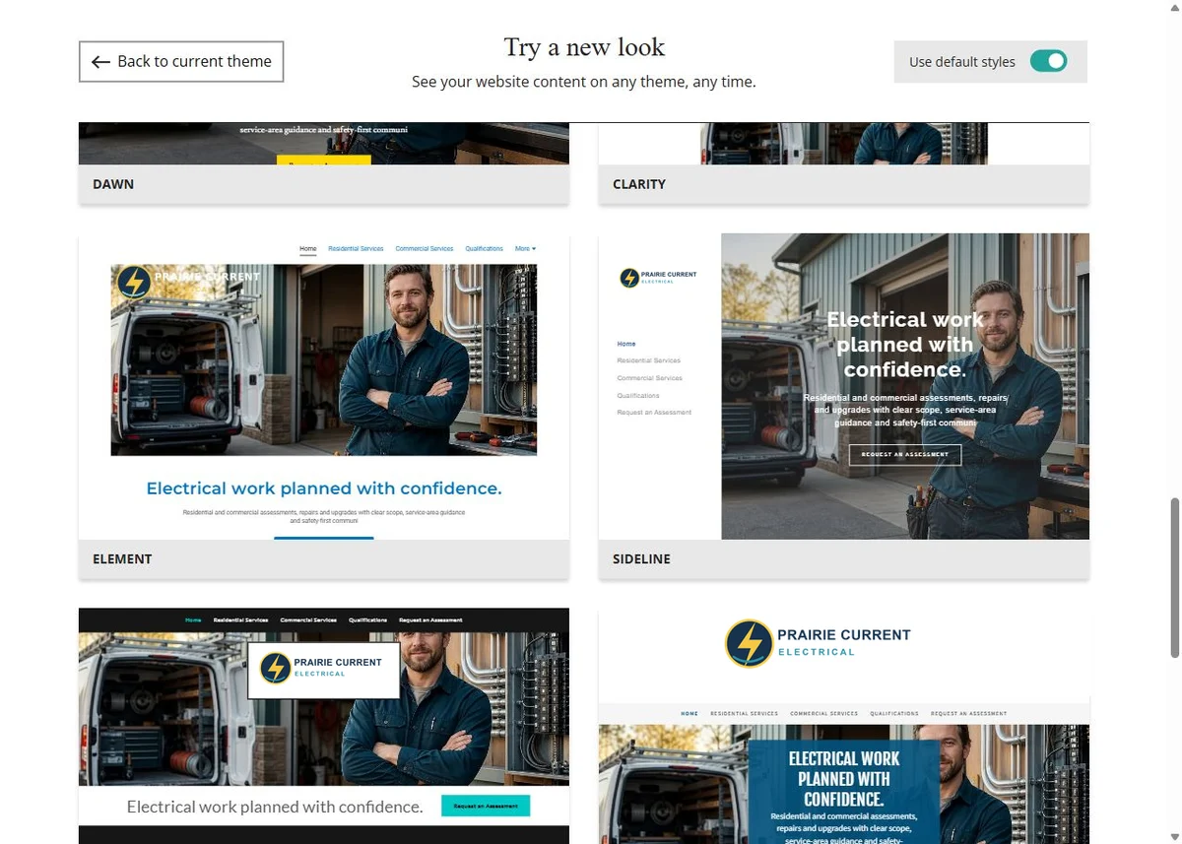Click the page vertical scrollbar thumb
This screenshot has height=844, width=1182.
click(x=1174, y=578)
